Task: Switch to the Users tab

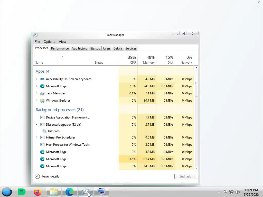Action: (107, 48)
